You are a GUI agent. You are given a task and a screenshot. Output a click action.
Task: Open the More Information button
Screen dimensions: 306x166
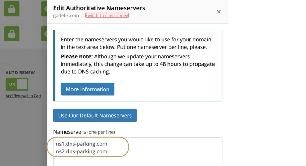coord(88,89)
